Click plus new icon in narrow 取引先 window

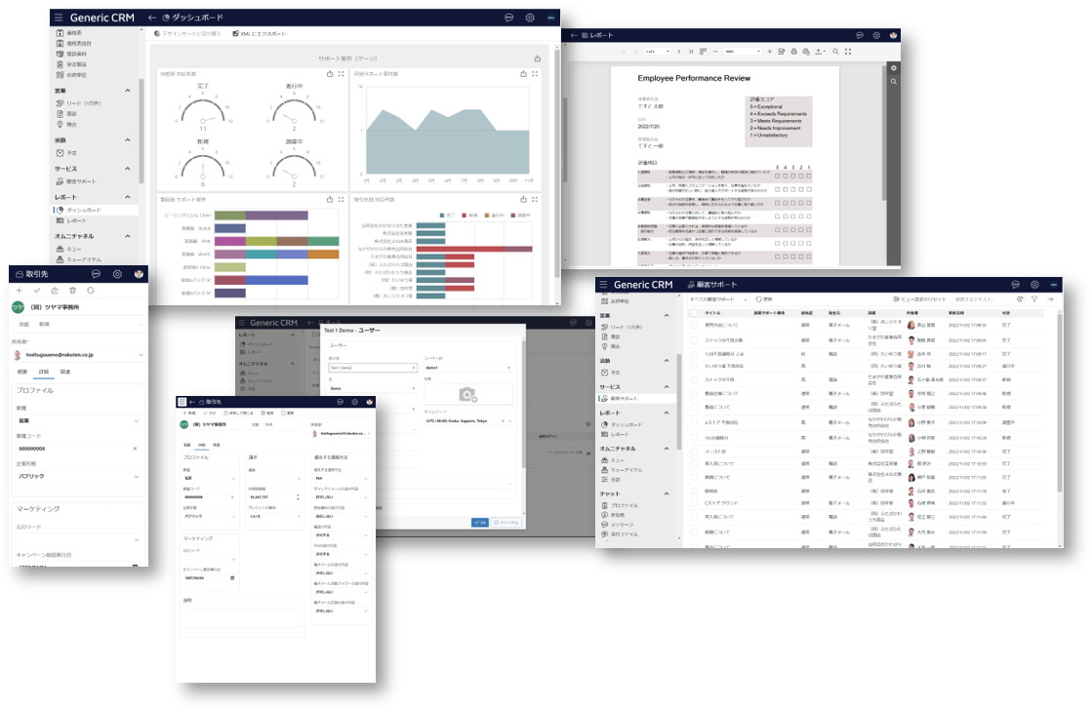pyautogui.click(x=19, y=290)
